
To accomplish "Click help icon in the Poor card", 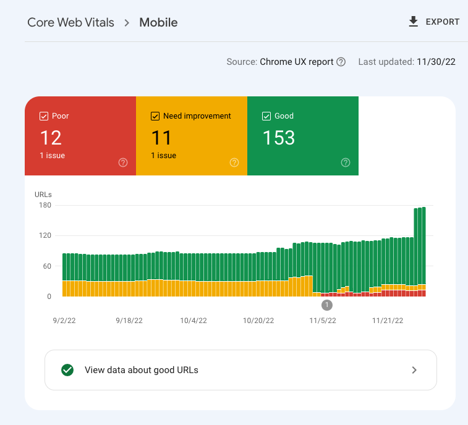I will click(123, 162).
